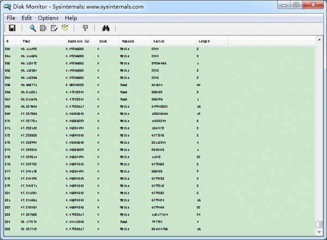Click the clear display toolbar icon
The width and height of the screenshot is (327, 240).
(54, 28)
